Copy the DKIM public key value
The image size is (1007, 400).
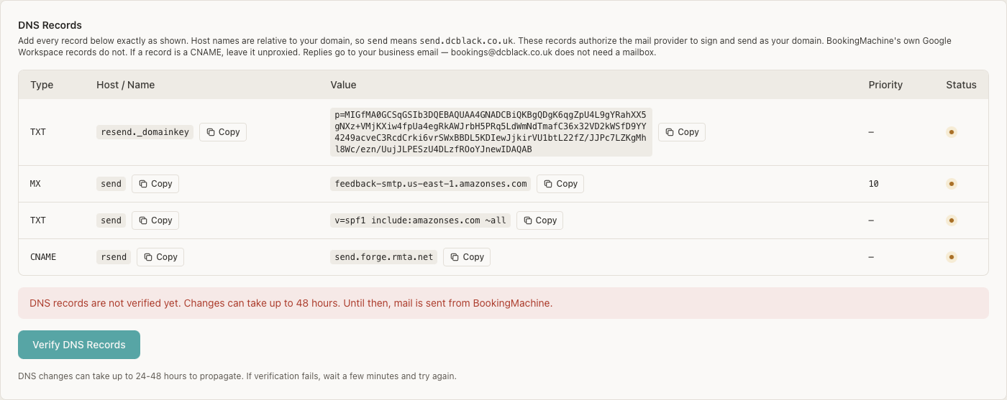pyautogui.click(x=682, y=132)
